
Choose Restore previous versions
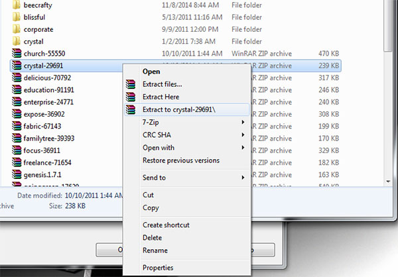point(187,160)
